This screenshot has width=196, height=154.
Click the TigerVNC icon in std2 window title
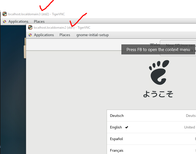(5, 14)
